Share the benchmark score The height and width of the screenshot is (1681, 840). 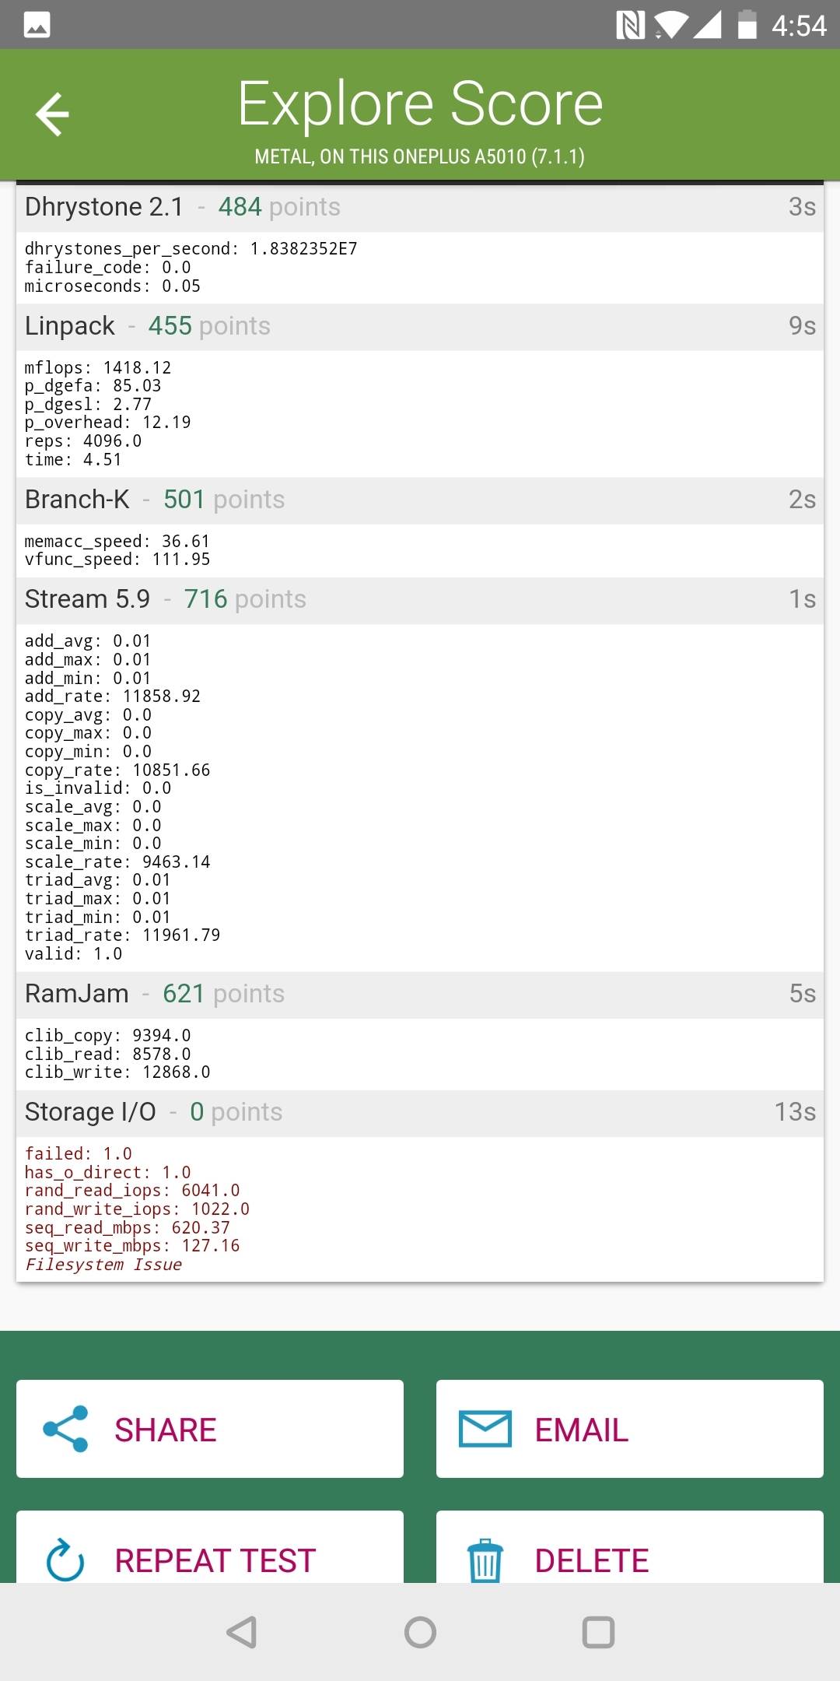210,1429
